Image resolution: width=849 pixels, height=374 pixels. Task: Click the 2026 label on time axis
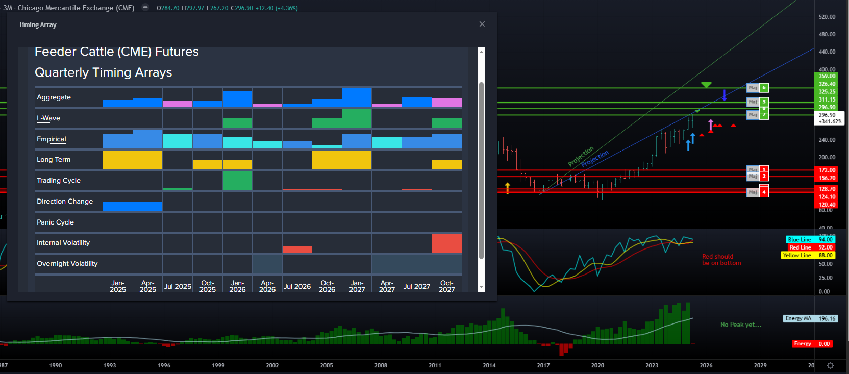click(x=706, y=365)
